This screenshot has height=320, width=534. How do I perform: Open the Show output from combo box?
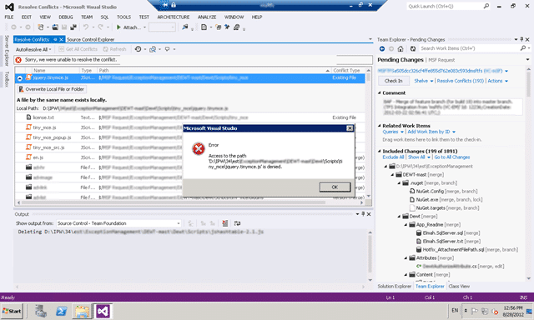(x=118, y=223)
